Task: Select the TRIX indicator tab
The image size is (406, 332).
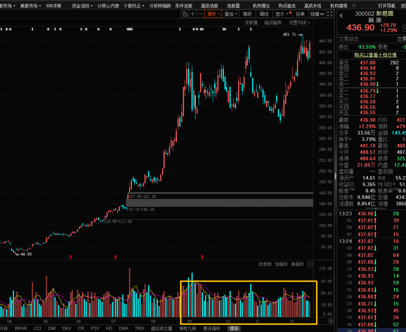Action: click(140, 328)
